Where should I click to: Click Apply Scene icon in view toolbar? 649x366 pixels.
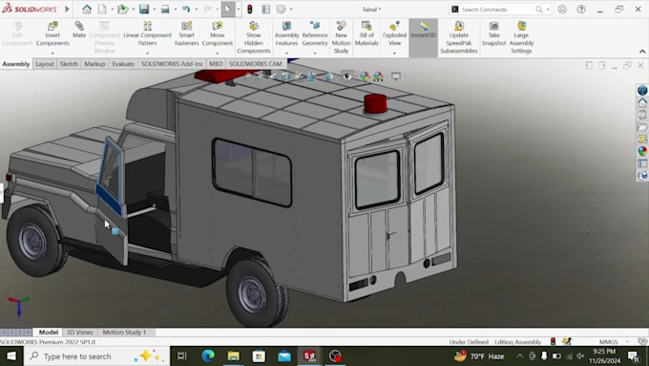click(x=378, y=76)
